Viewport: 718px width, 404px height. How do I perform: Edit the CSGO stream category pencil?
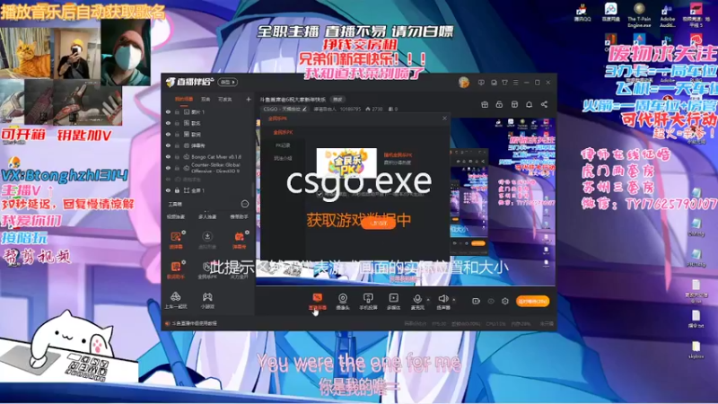tap(304, 109)
